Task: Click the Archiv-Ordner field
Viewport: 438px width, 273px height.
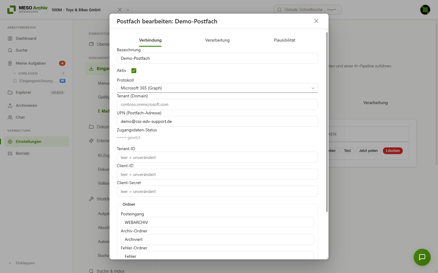Action: click(x=217, y=239)
